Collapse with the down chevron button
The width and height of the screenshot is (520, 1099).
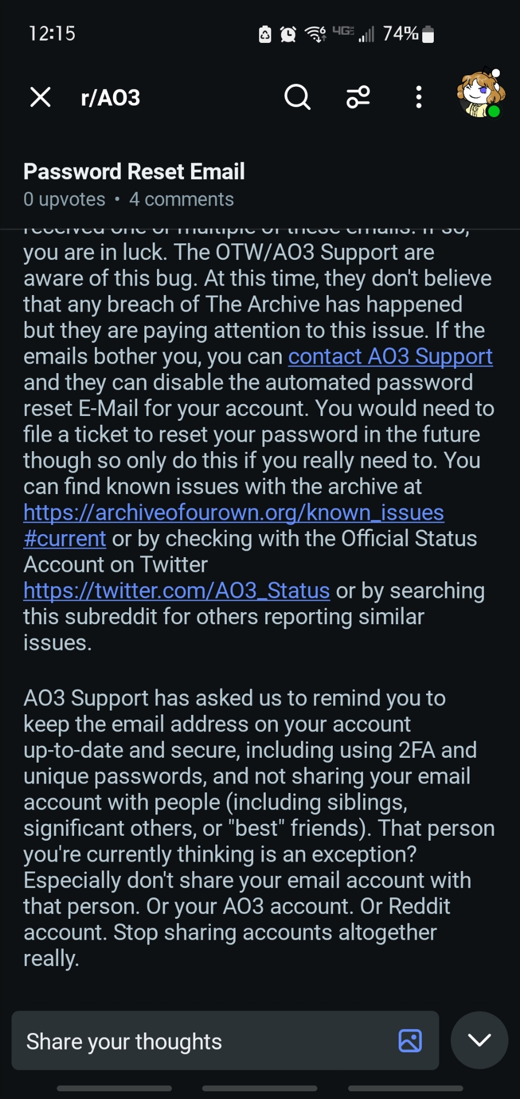click(x=479, y=1040)
